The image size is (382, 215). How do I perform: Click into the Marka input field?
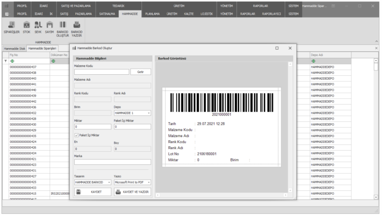click(112, 162)
